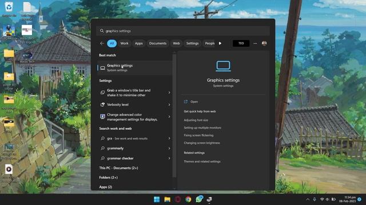Click the results list scrollbar
Screen dimensions: 366x205
tap(174, 116)
